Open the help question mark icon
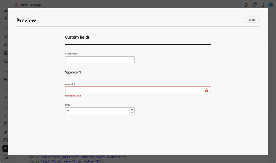The height and width of the screenshot is (163, 276). point(246,5)
